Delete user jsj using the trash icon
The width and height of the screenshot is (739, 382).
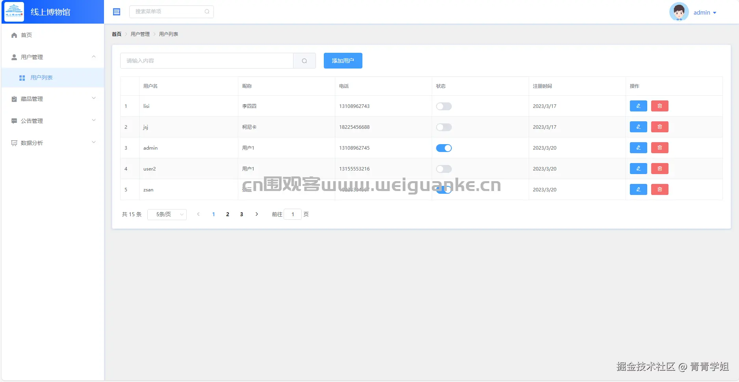pos(659,127)
